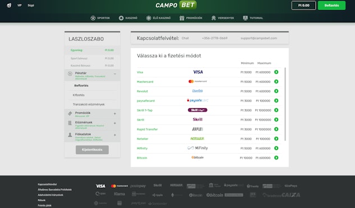Click the green arrow for Visa

pyautogui.click(x=276, y=72)
